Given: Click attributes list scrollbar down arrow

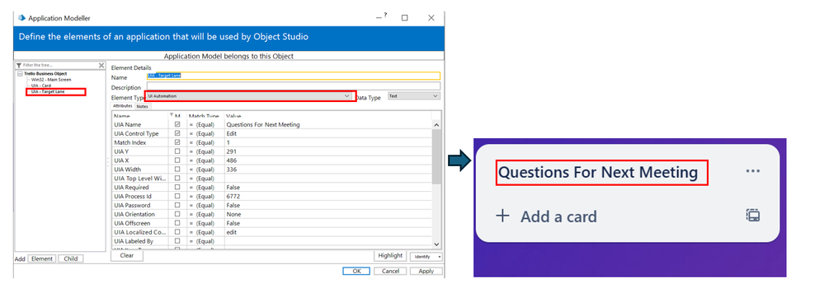Looking at the screenshot, I should [436, 244].
